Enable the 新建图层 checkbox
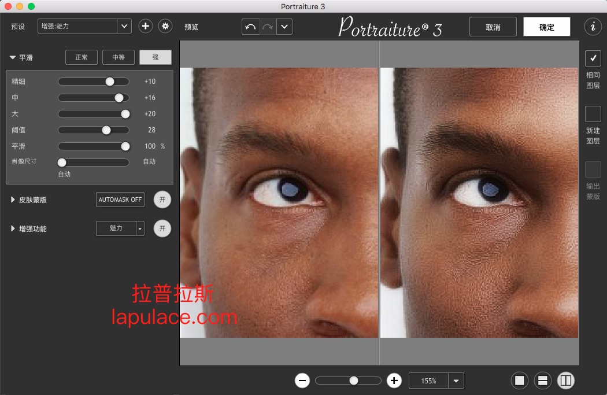Image resolution: width=607 pixels, height=395 pixels. [x=593, y=114]
